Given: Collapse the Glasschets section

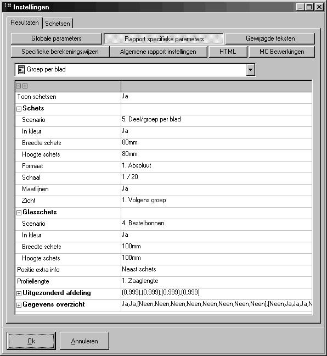Looking at the screenshot, I should click(19, 213).
